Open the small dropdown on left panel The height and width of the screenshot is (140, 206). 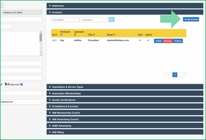click(x=7, y=27)
